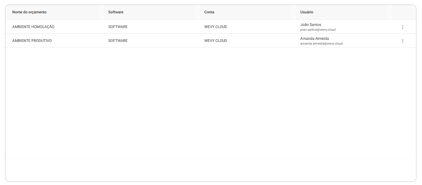Click WEVY CLOUD account in AMBIENTE HOMOLOGAÇÃO row
This screenshot has width=422, height=185.
[x=216, y=27]
